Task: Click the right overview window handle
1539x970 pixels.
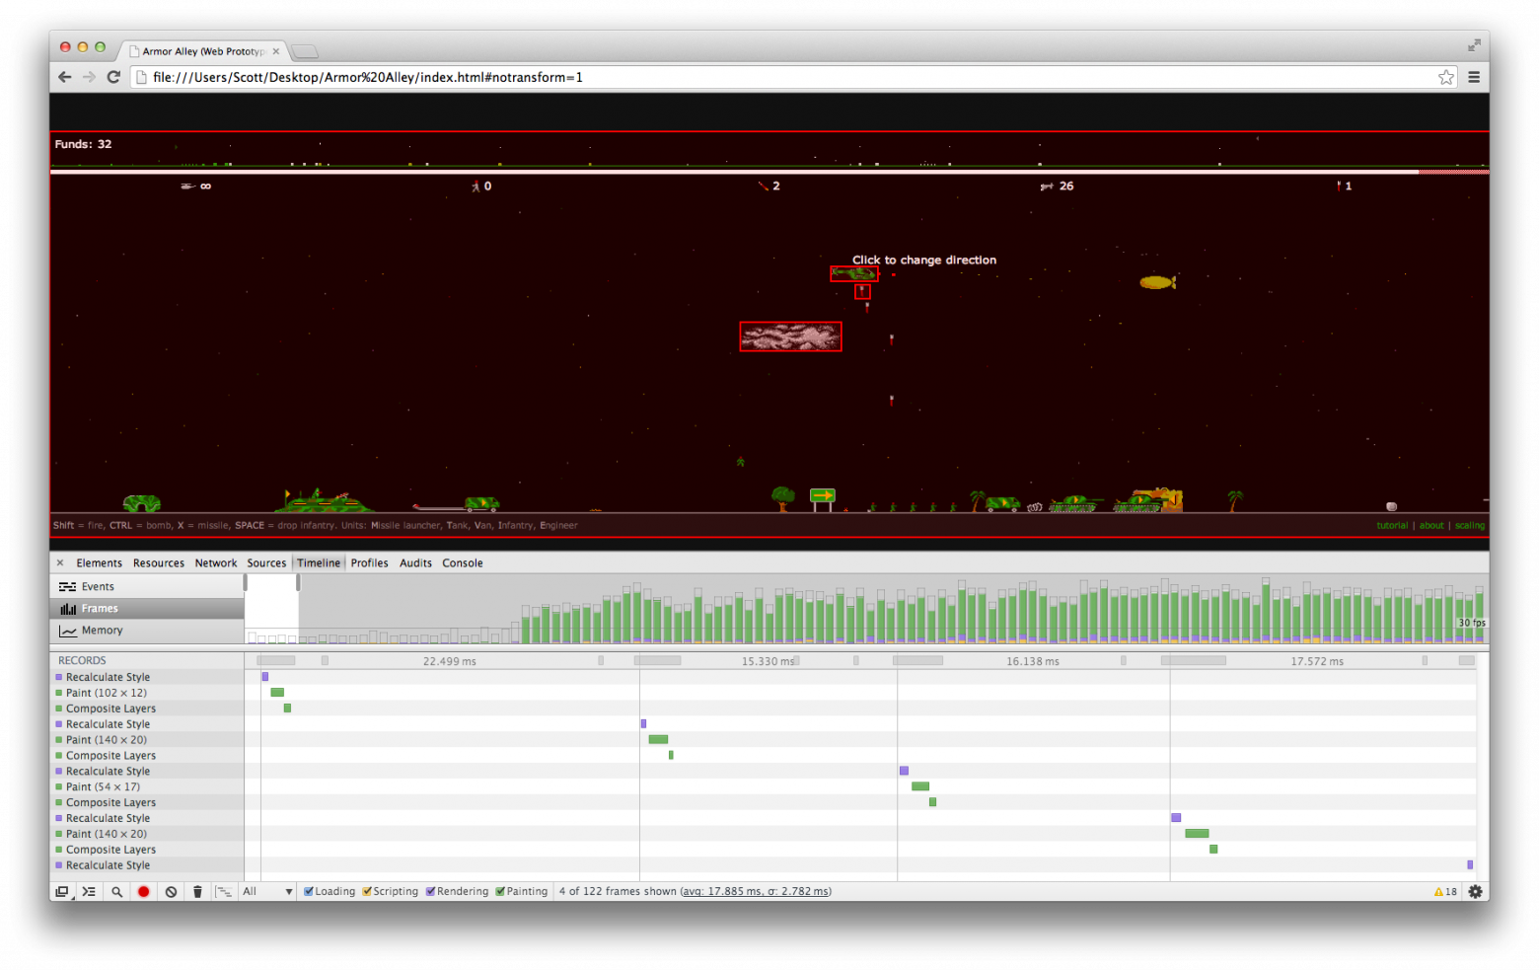Action: pyautogui.click(x=298, y=583)
